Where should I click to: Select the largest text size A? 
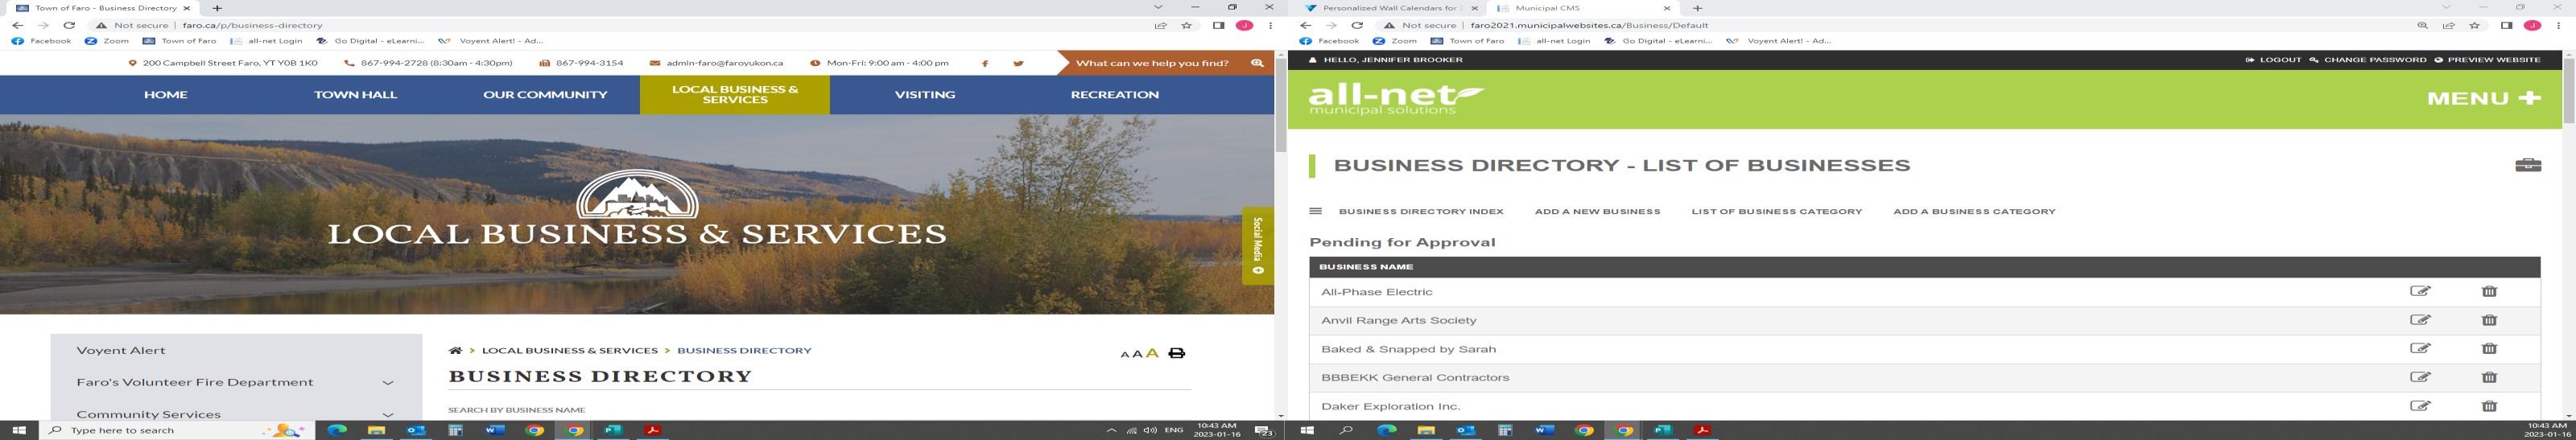tap(1152, 353)
